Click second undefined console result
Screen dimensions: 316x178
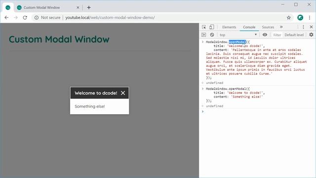coord(214,106)
